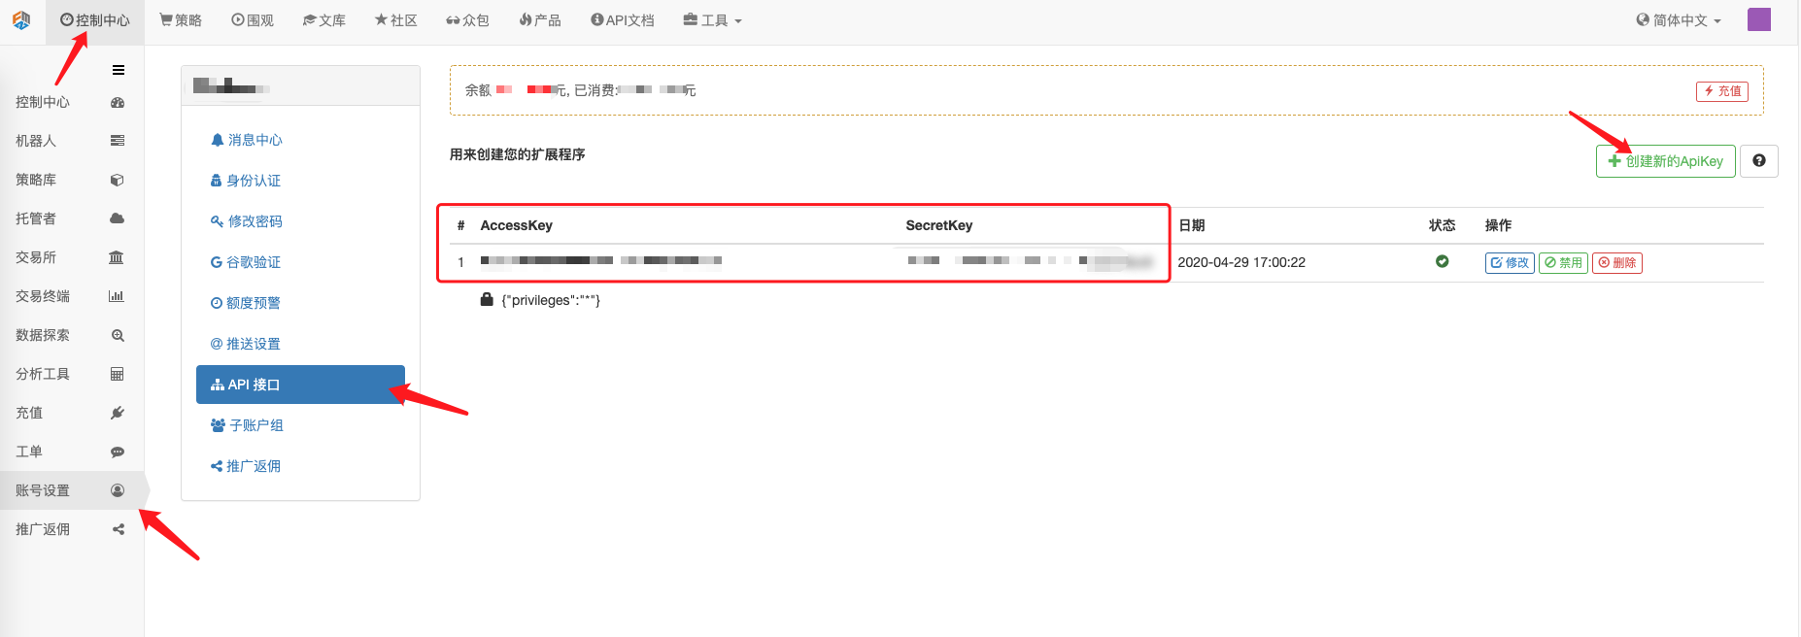
Task: Click the calculator icon beside 分析工具
Action: click(x=118, y=374)
